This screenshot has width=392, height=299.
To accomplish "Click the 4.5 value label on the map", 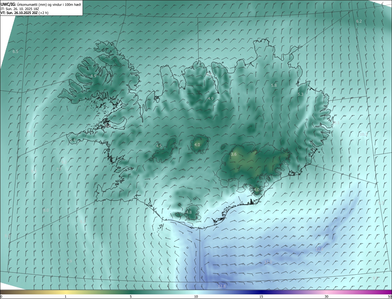I will coord(159,146).
